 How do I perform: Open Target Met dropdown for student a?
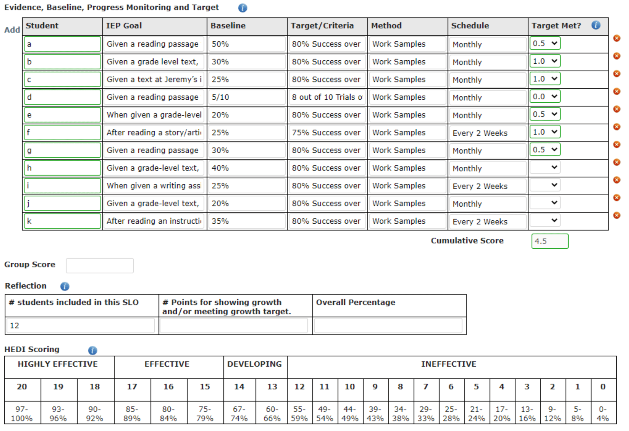click(545, 43)
